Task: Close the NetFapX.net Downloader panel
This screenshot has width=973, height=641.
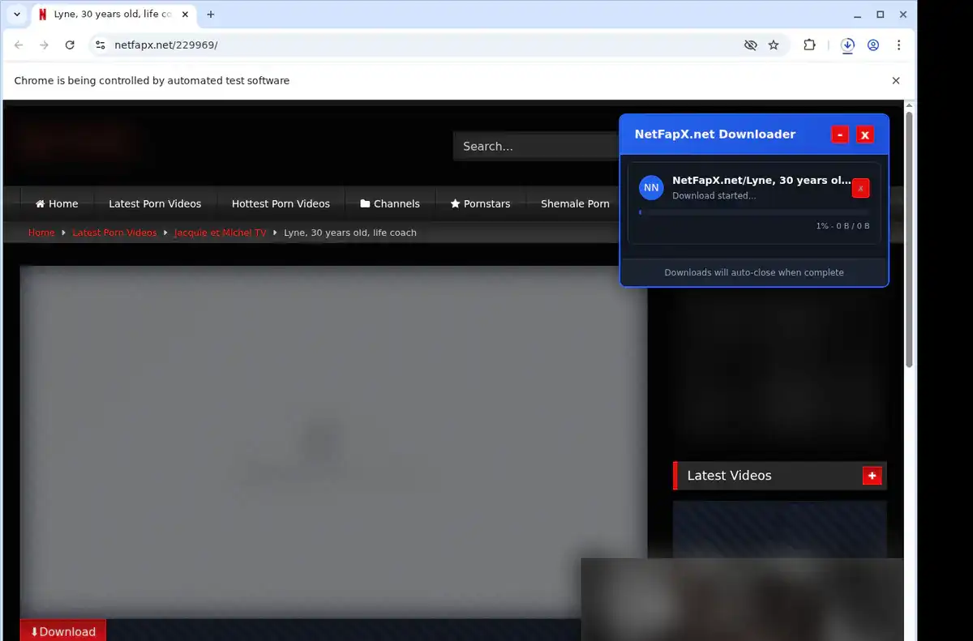Action: 865,135
